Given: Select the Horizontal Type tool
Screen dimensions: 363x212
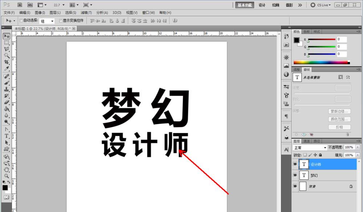Looking at the screenshot, I should click(6, 136).
